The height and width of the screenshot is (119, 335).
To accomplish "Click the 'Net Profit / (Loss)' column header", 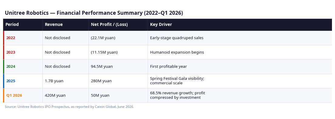I will [x=118, y=25].
